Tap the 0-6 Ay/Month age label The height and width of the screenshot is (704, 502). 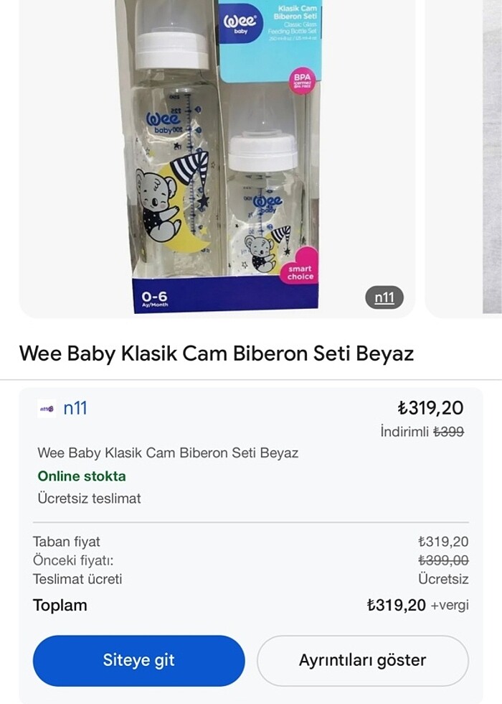(x=154, y=297)
